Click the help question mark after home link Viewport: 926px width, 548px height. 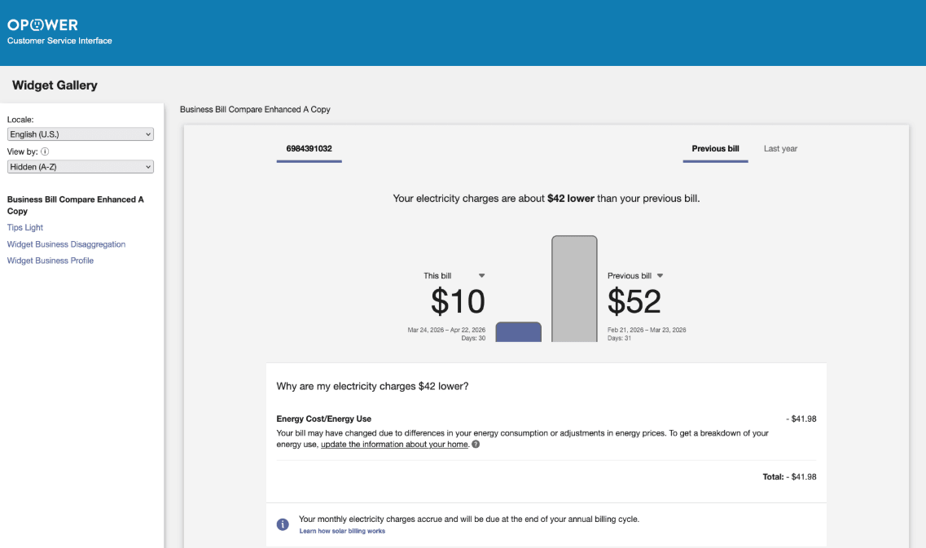(x=476, y=444)
